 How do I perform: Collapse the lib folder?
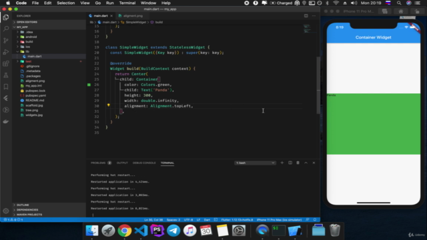(x=27, y=51)
